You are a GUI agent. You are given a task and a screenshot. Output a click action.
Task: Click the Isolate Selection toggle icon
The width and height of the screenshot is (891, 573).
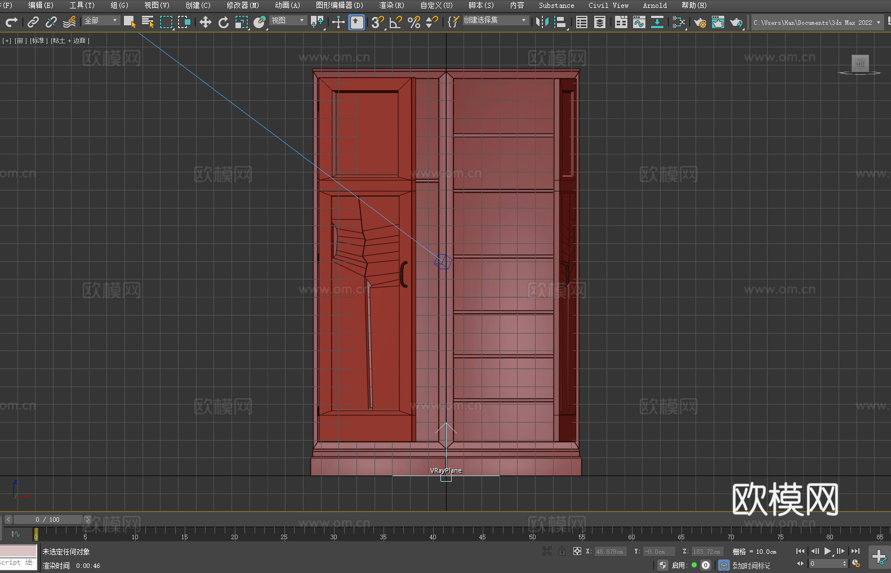[546, 551]
